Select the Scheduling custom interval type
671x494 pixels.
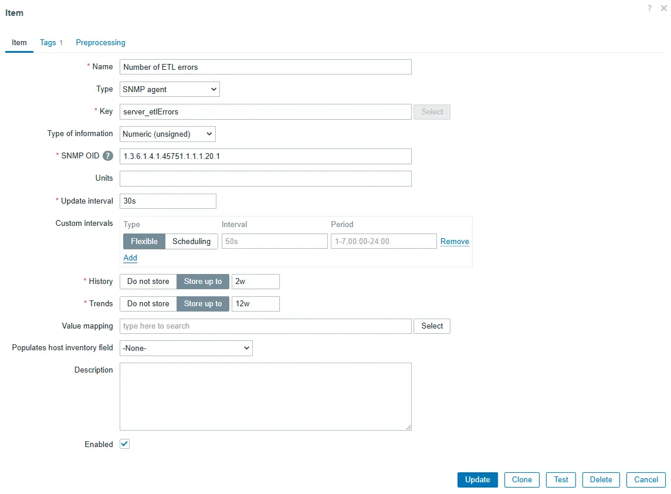[x=191, y=242]
